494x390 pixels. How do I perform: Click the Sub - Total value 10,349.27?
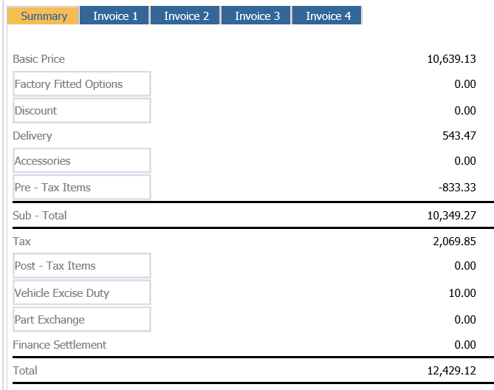tap(451, 216)
